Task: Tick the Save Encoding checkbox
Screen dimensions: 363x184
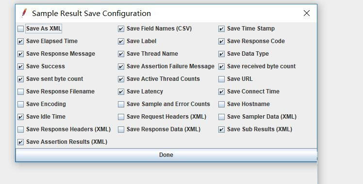Action: 20,105
